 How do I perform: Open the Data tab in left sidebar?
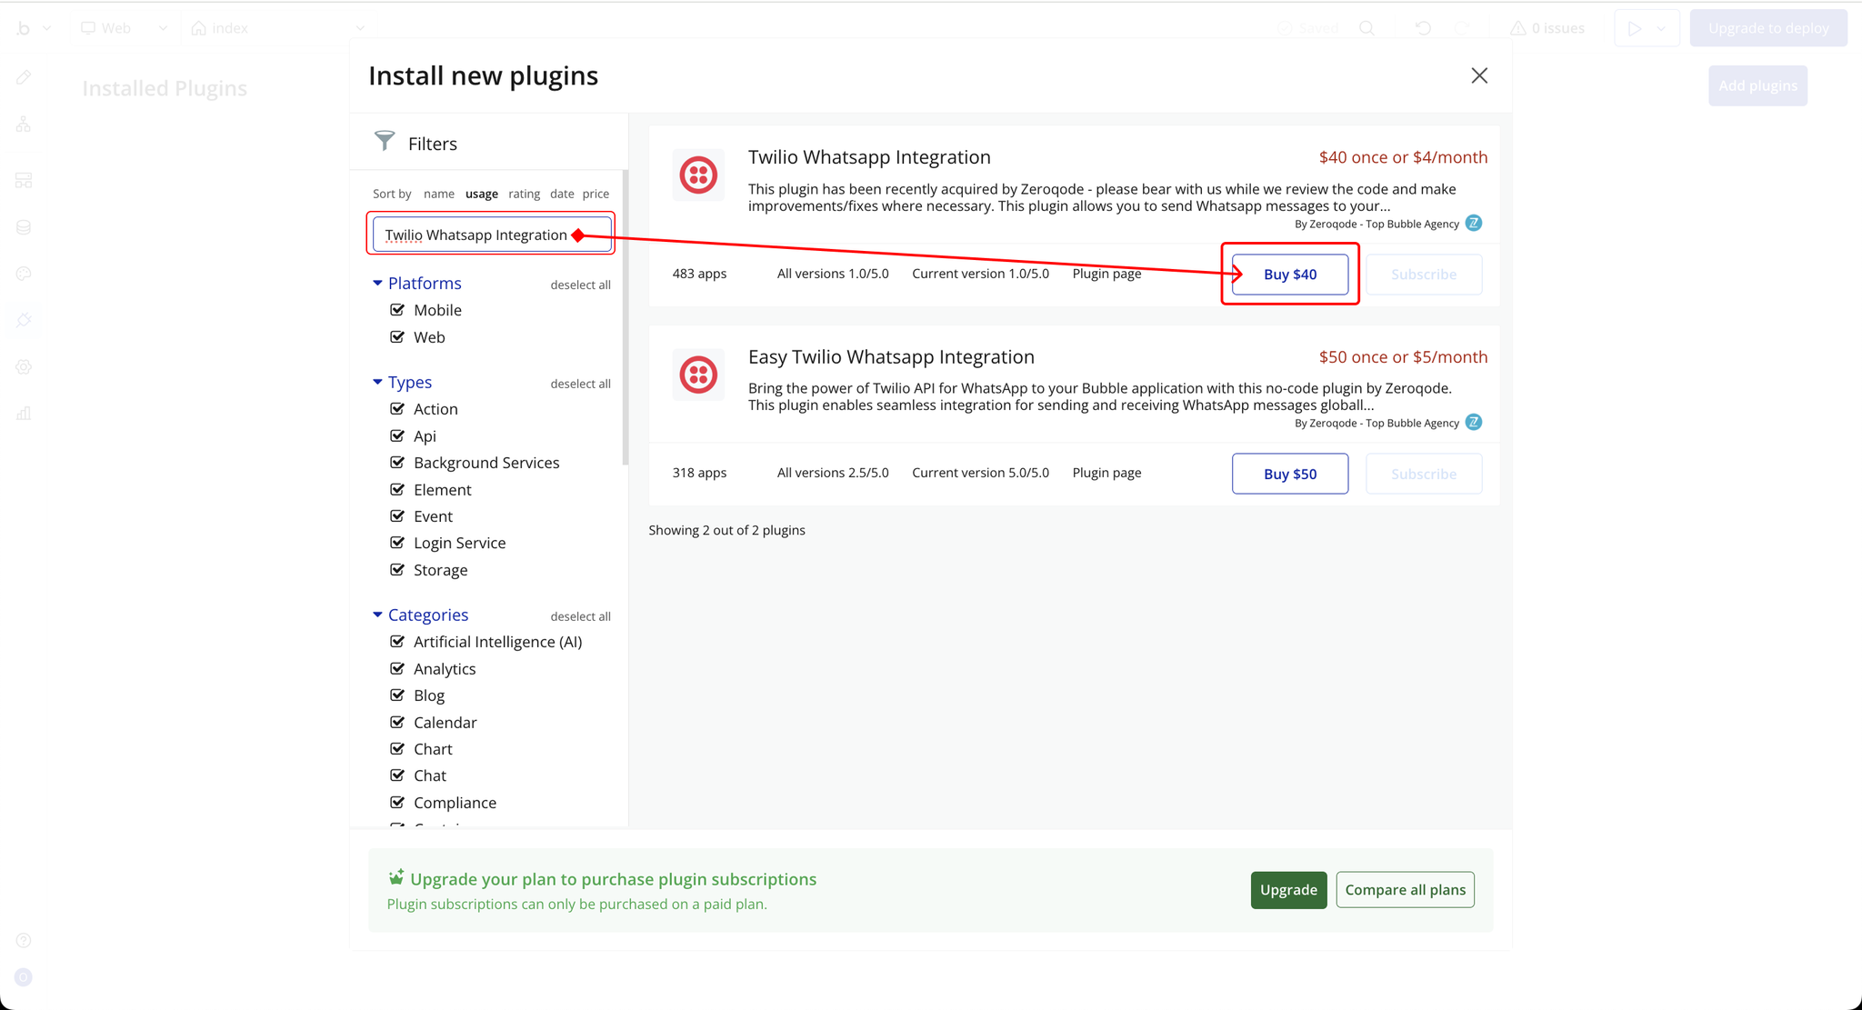click(24, 226)
